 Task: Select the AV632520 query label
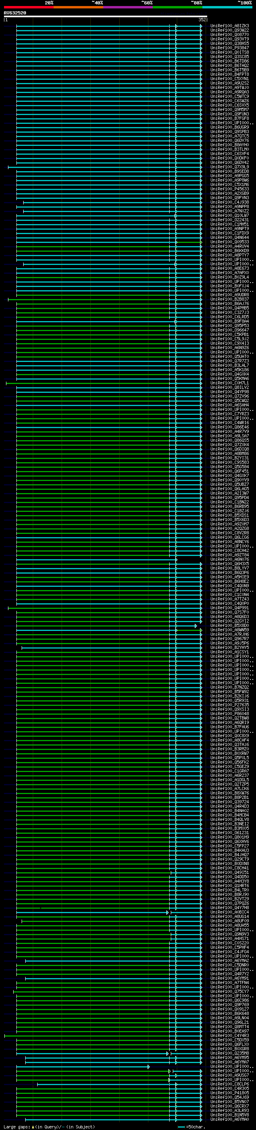15,13
